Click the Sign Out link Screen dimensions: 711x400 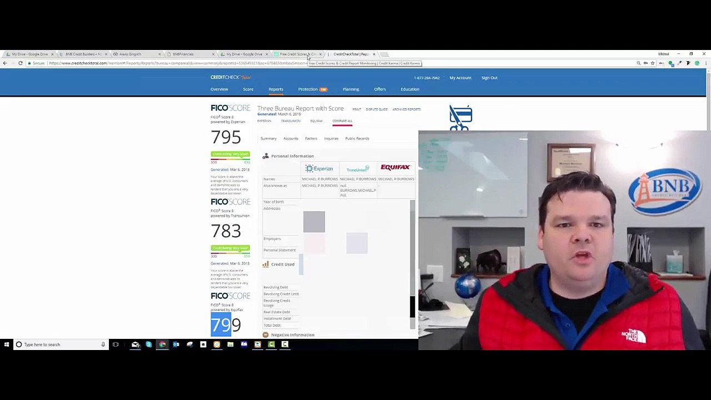click(x=489, y=78)
